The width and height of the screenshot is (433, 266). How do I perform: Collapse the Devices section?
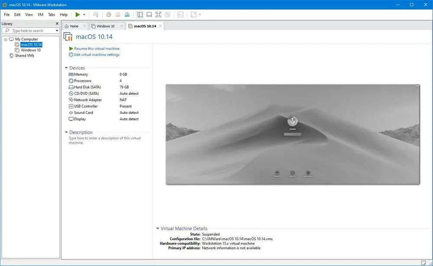point(66,68)
